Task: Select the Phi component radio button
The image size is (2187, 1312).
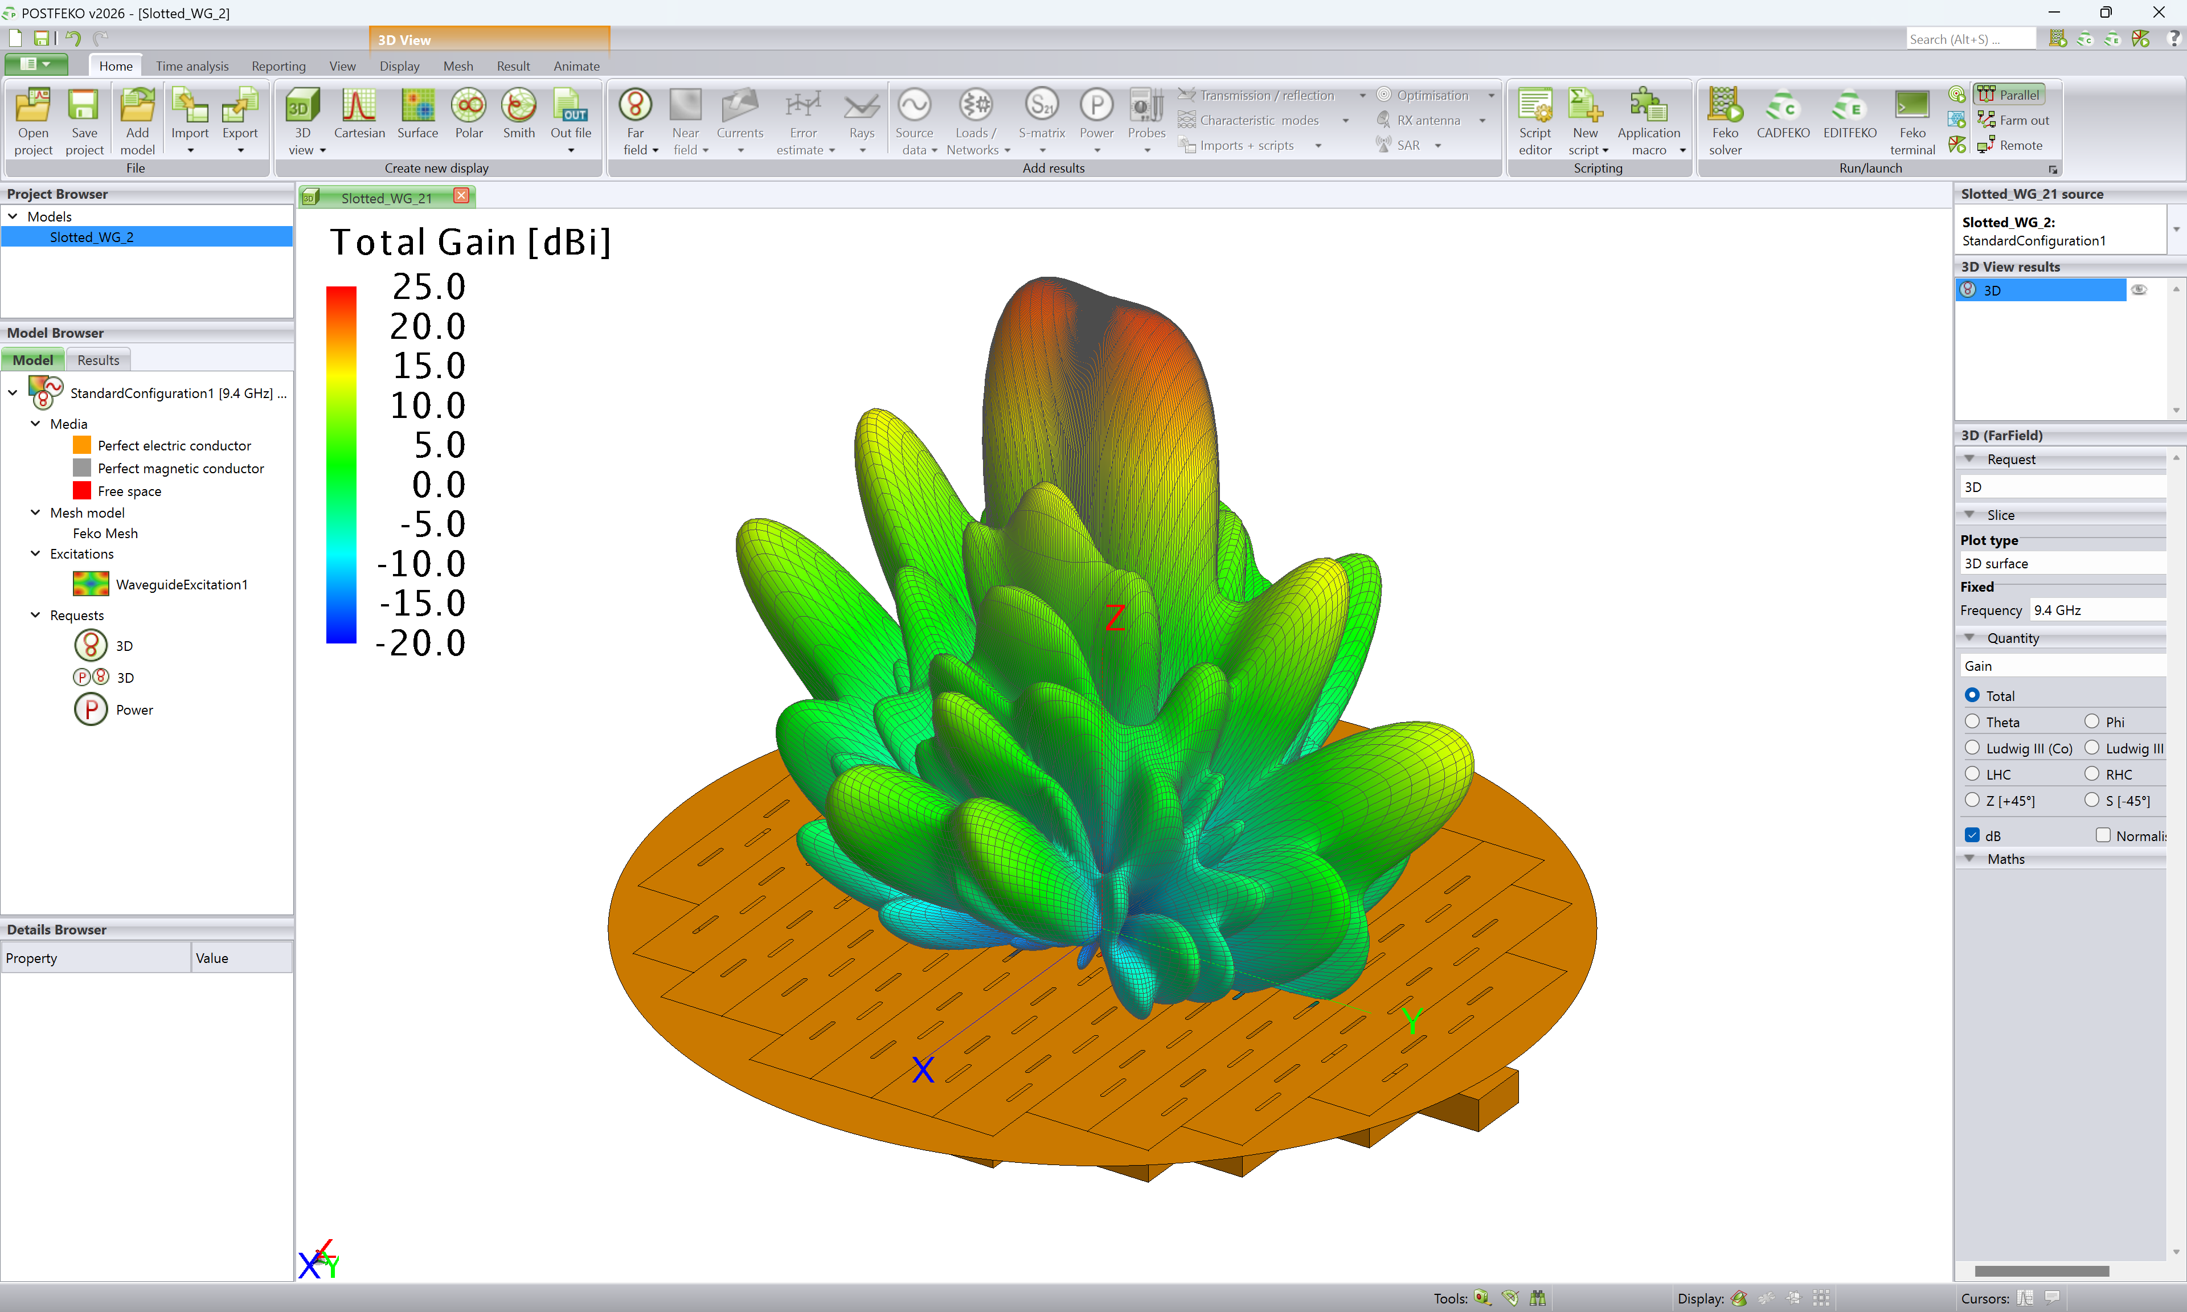Action: (2091, 721)
